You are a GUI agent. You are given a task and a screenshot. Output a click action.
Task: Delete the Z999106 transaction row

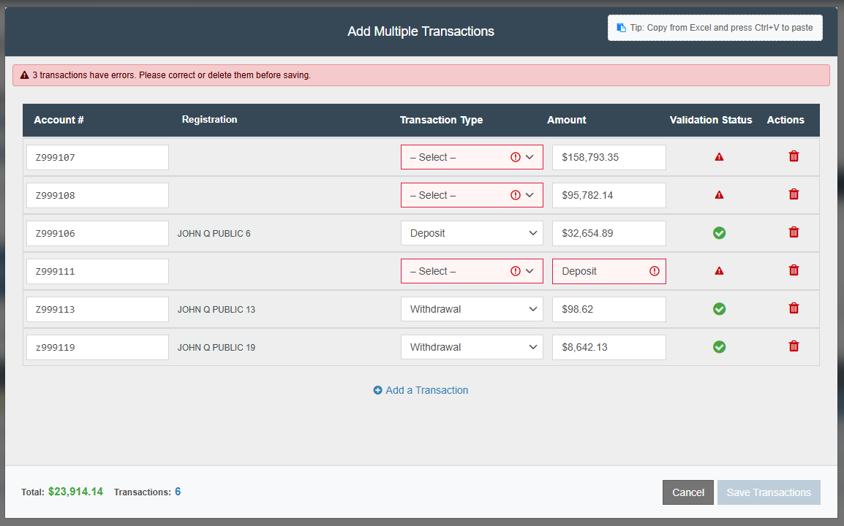click(x=794, y=232)
